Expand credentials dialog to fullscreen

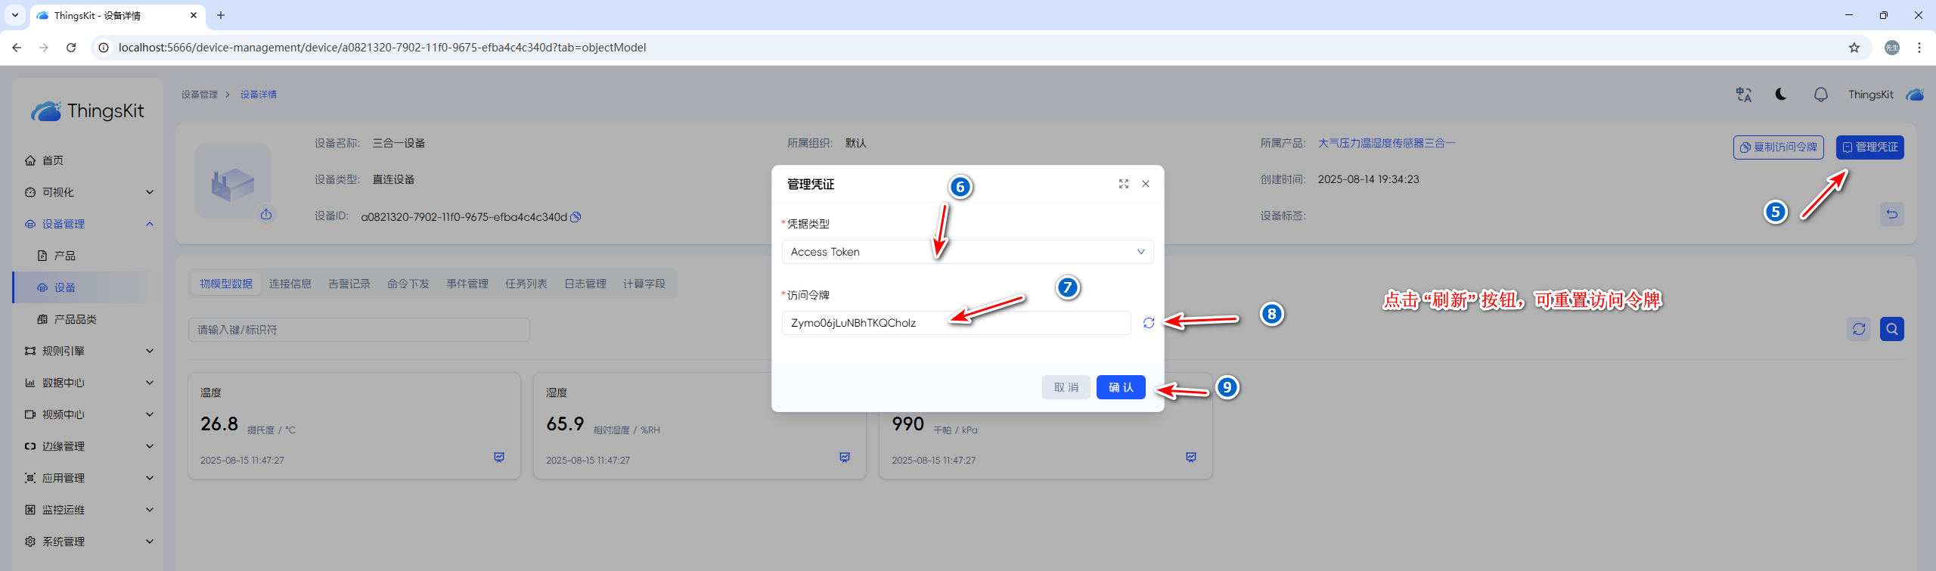coord(1123,184)
